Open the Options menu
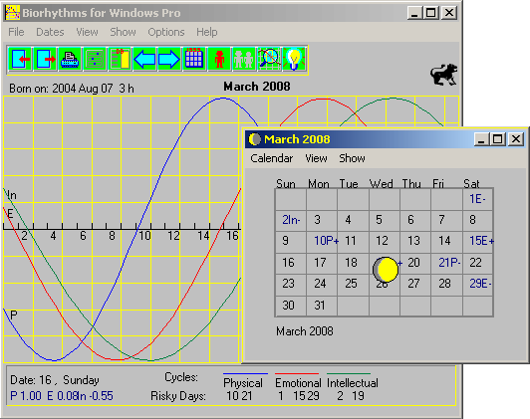Image resolution: width=530 pixels, height=419 pixels. tap(166, 32)
